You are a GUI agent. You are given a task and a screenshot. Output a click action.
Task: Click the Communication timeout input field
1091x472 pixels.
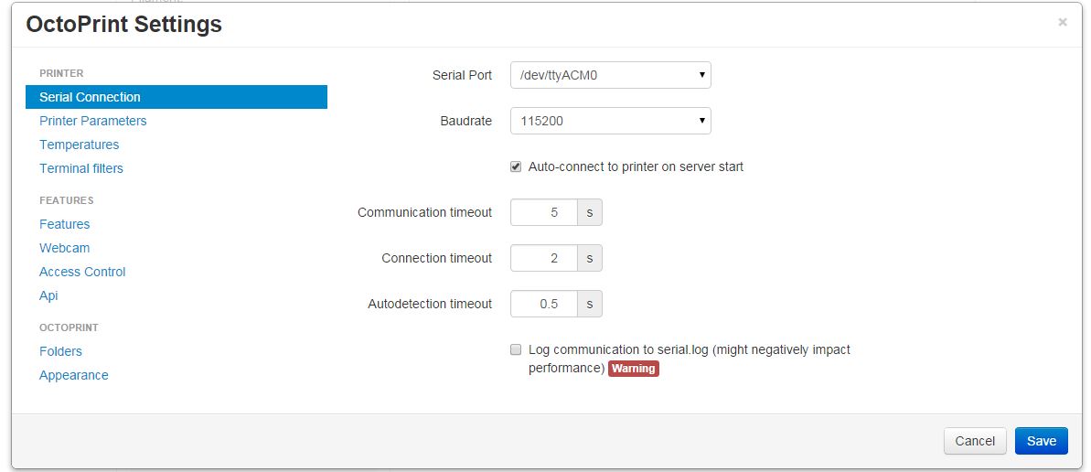coord(544,212)
